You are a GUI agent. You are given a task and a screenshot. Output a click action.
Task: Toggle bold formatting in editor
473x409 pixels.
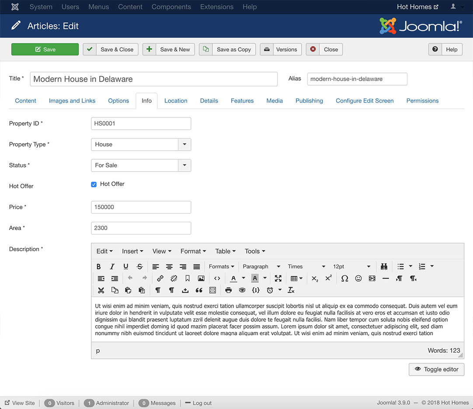pyautogui.click(x=98, y=267)
